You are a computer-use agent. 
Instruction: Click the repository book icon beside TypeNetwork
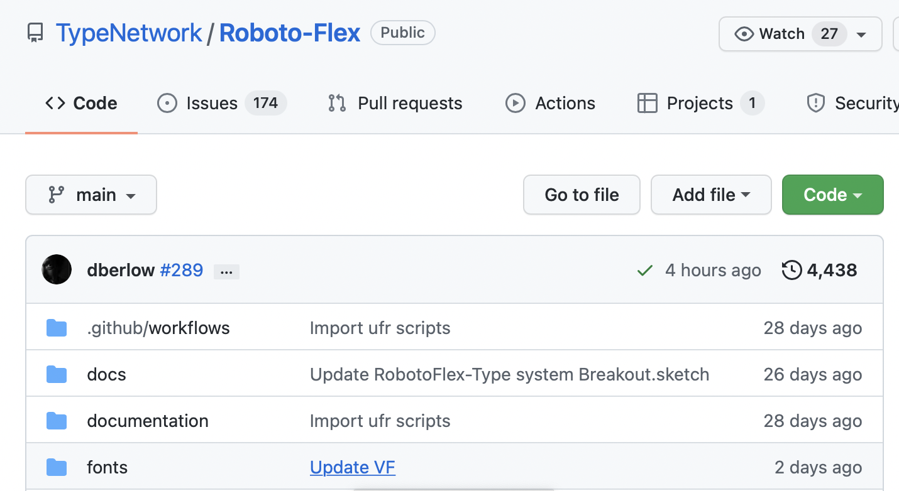point(35,32)
